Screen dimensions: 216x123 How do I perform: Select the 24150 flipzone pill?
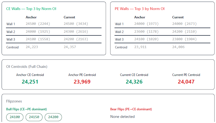click(34, 117)
